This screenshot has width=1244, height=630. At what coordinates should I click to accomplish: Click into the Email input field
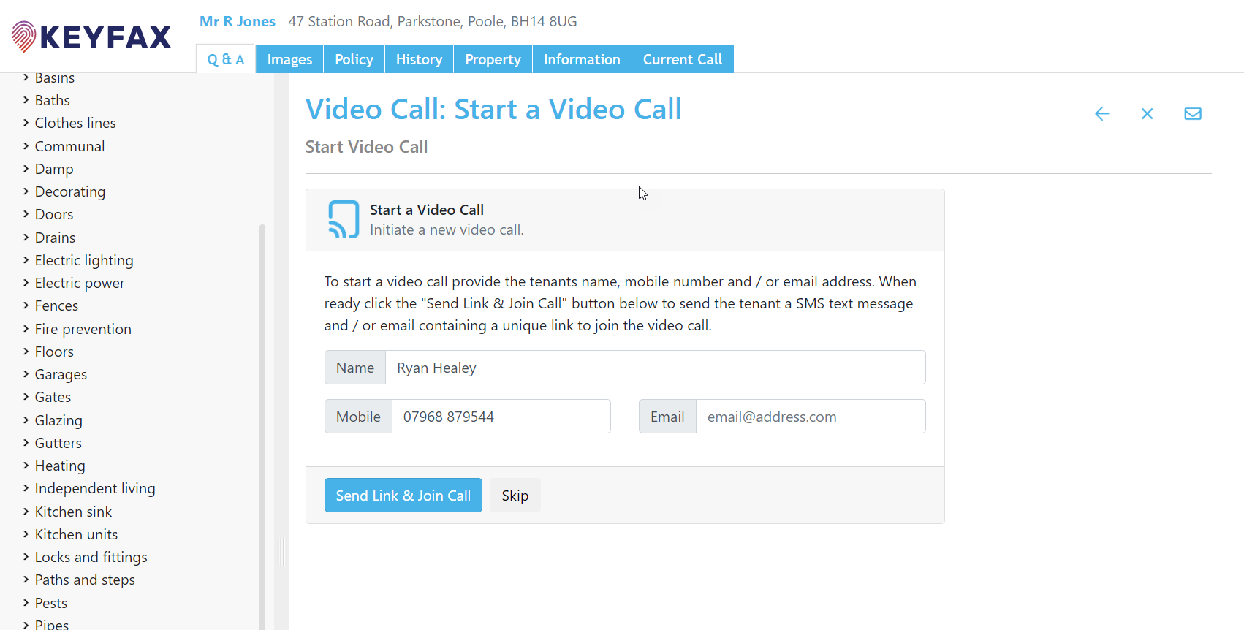810,417
